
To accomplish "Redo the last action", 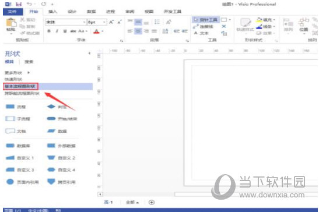I will [44, 4].
